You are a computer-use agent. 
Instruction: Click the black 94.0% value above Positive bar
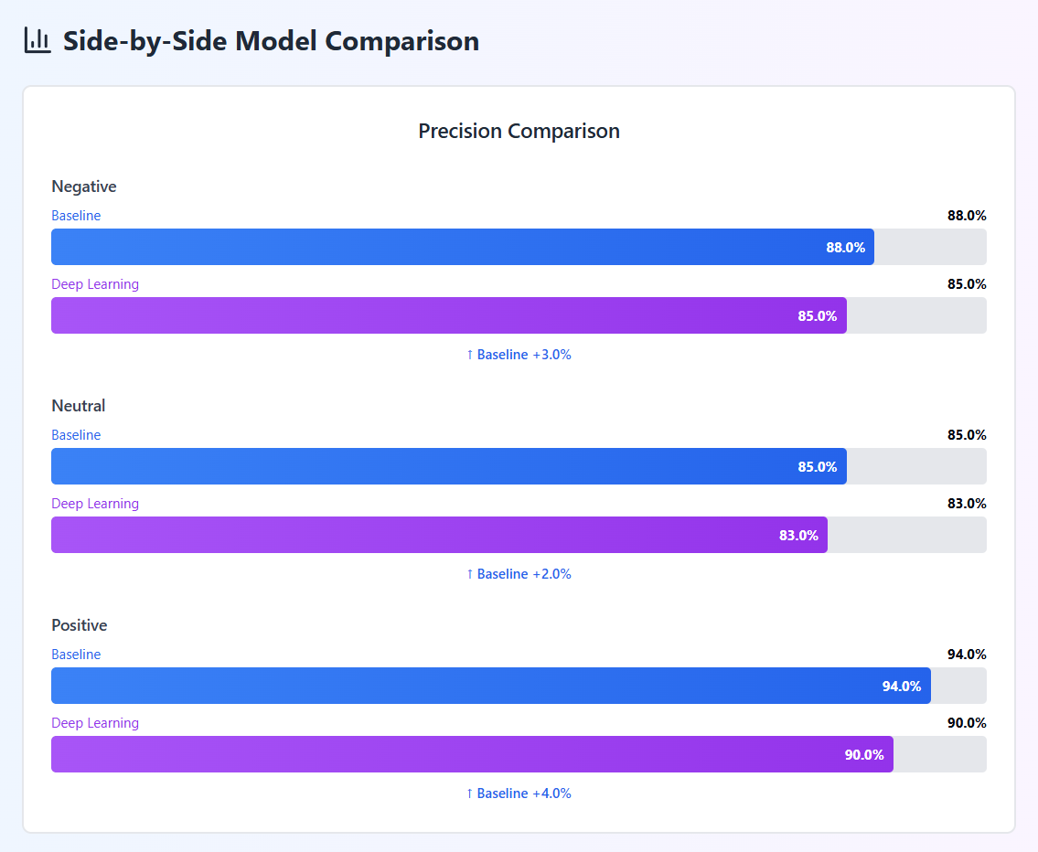click(x=967, y=655)
